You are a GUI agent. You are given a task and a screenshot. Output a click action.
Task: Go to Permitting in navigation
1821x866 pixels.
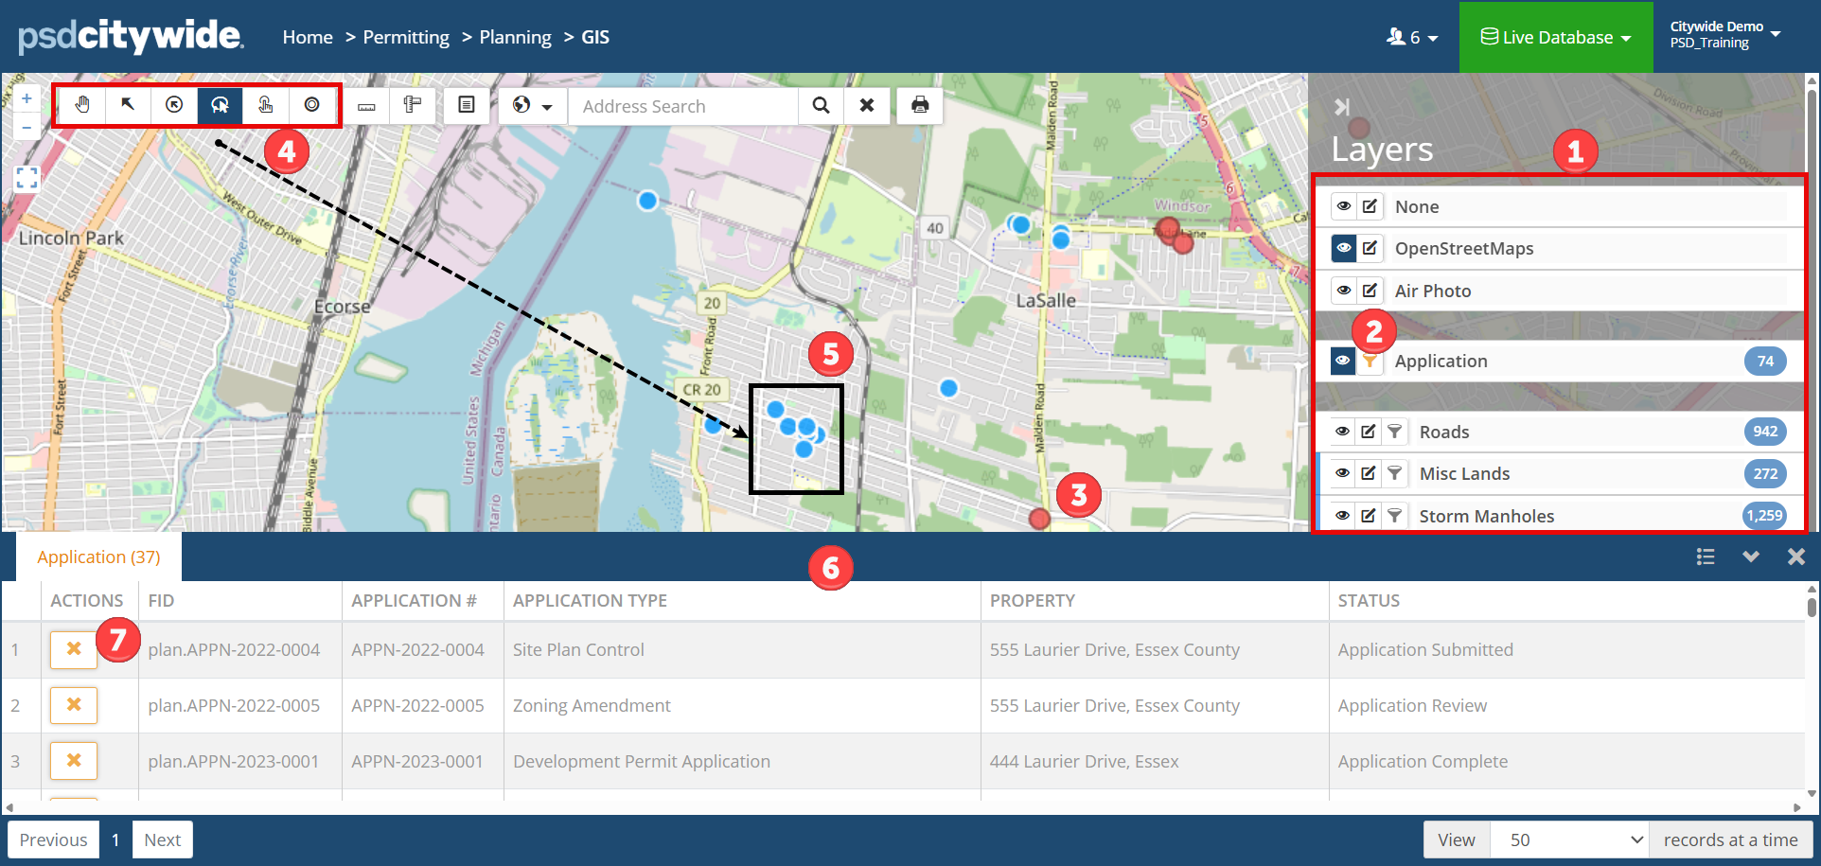[406, 37]
